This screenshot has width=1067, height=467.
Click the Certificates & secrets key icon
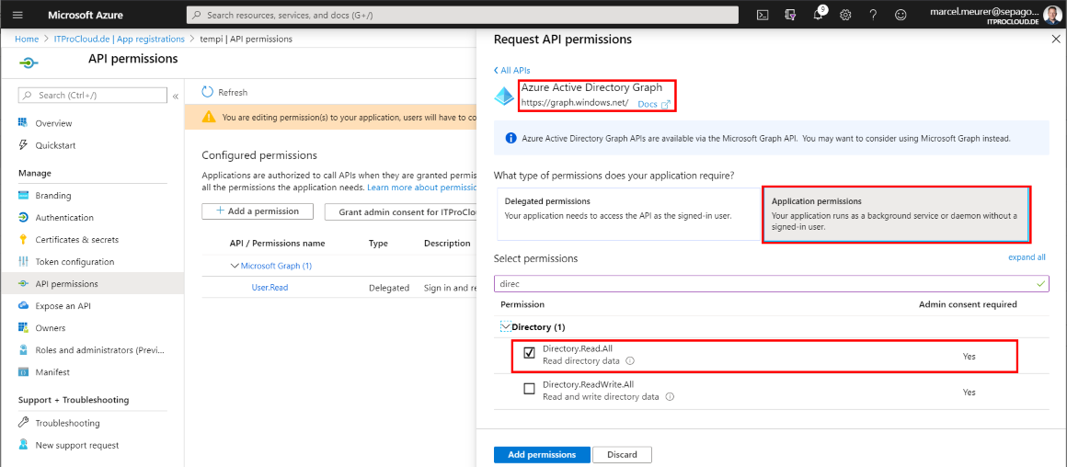coord(23,239)
